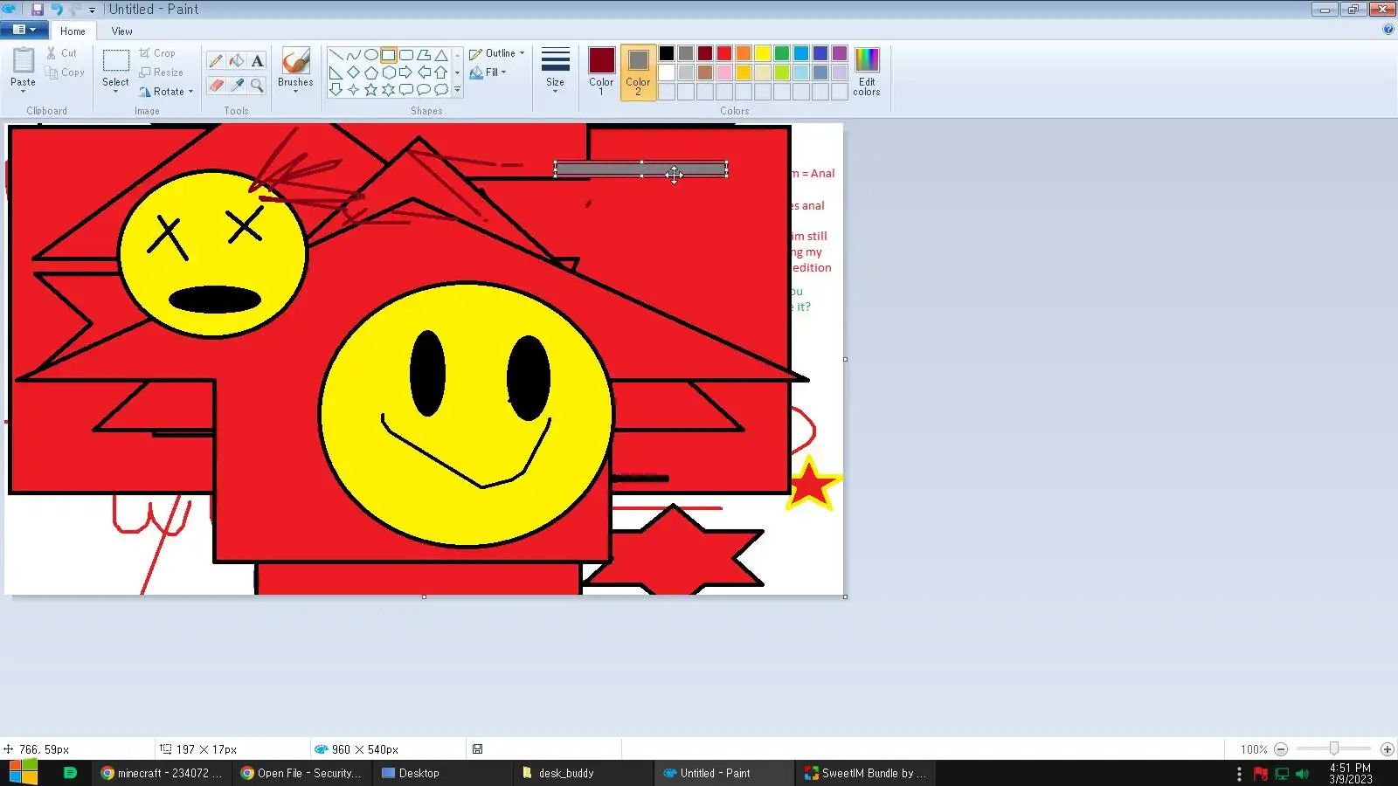Click the Brushes tool icon
This screenshot has width=1398, height=786.
[x=295, y=61]
